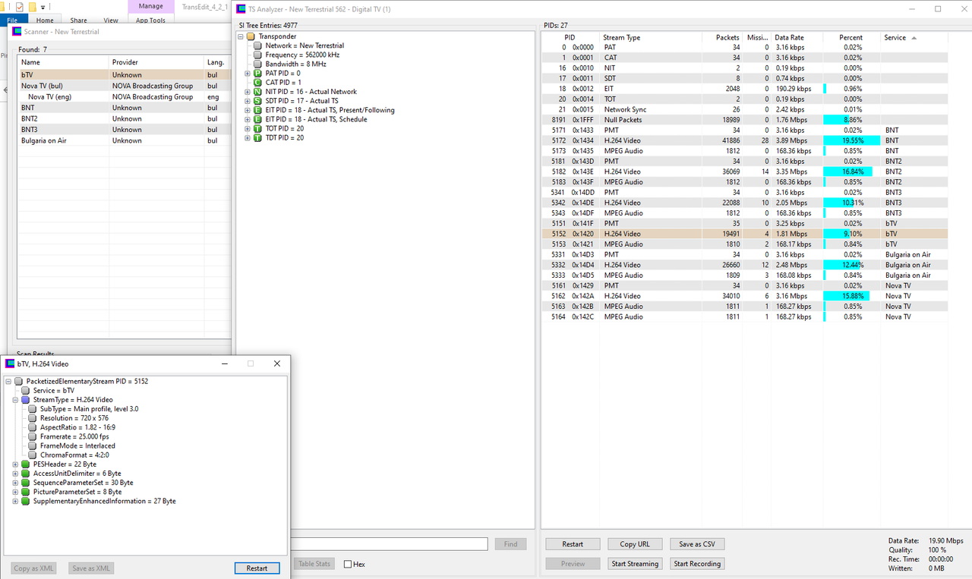Click the green P icon beside PAT PID = 0
This screenshot has height=579, width=972.
(x=257, y=74)
